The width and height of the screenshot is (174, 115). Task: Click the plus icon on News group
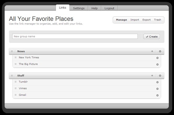click(x=152, y=51)
